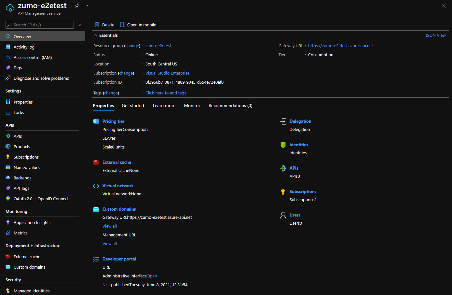Open Properties settings icon in sidebar

[x=8, y=102]
